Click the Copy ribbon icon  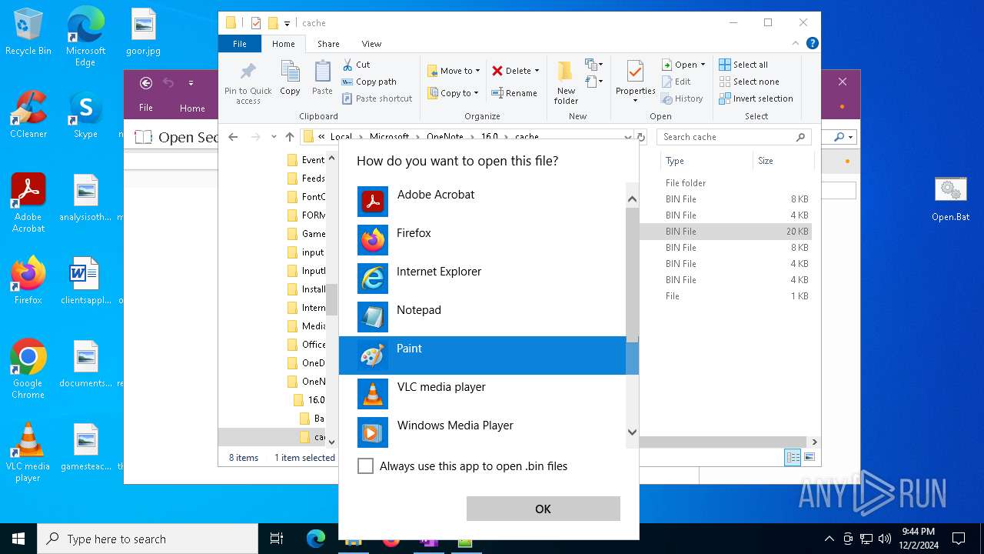[290, 78]
